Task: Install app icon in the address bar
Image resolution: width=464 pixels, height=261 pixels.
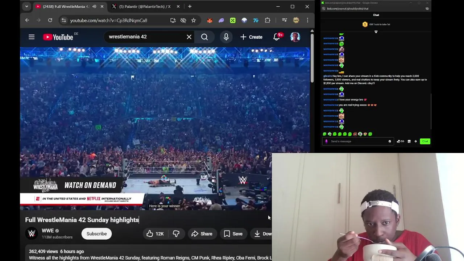Action: point(173,20)
